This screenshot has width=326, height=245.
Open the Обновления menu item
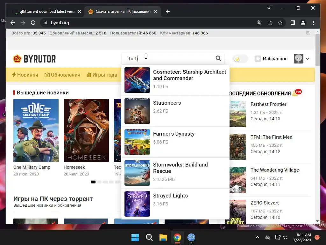click(x=62, y=75)
